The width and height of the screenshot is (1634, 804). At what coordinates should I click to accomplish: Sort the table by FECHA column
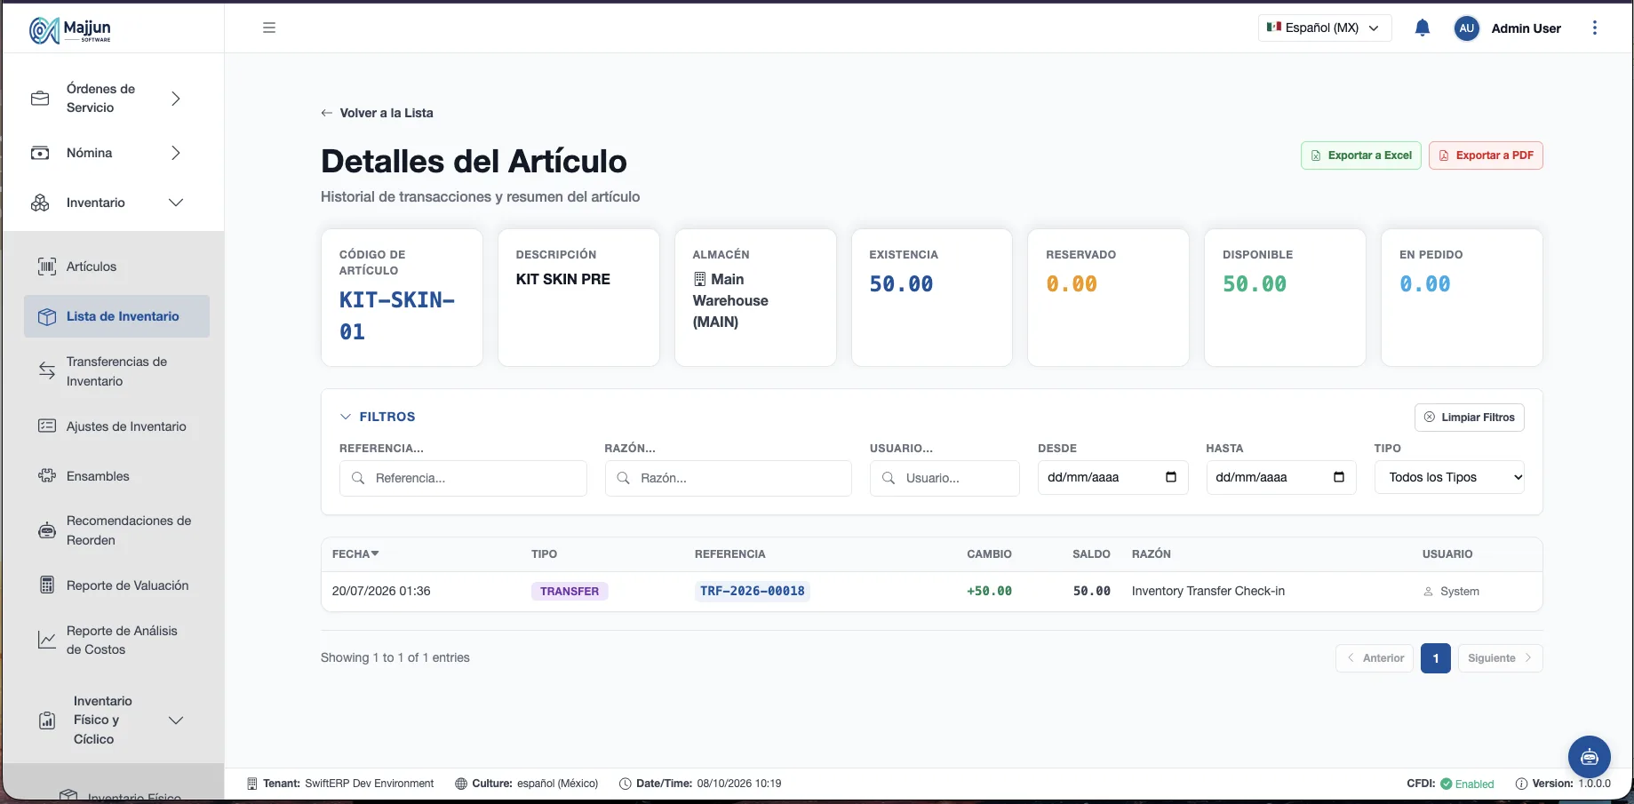(x=355, y=553)
